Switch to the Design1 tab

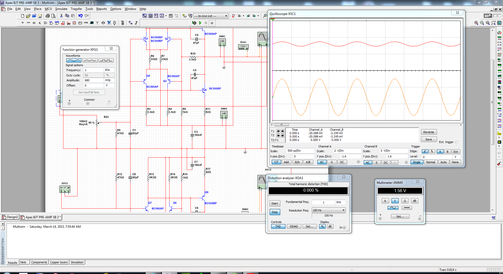[x=10, y=217]
